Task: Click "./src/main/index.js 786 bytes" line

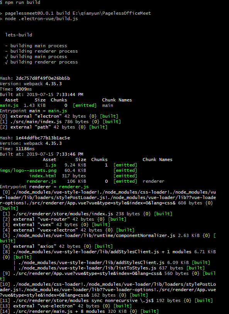Action: tap(61, 122)
